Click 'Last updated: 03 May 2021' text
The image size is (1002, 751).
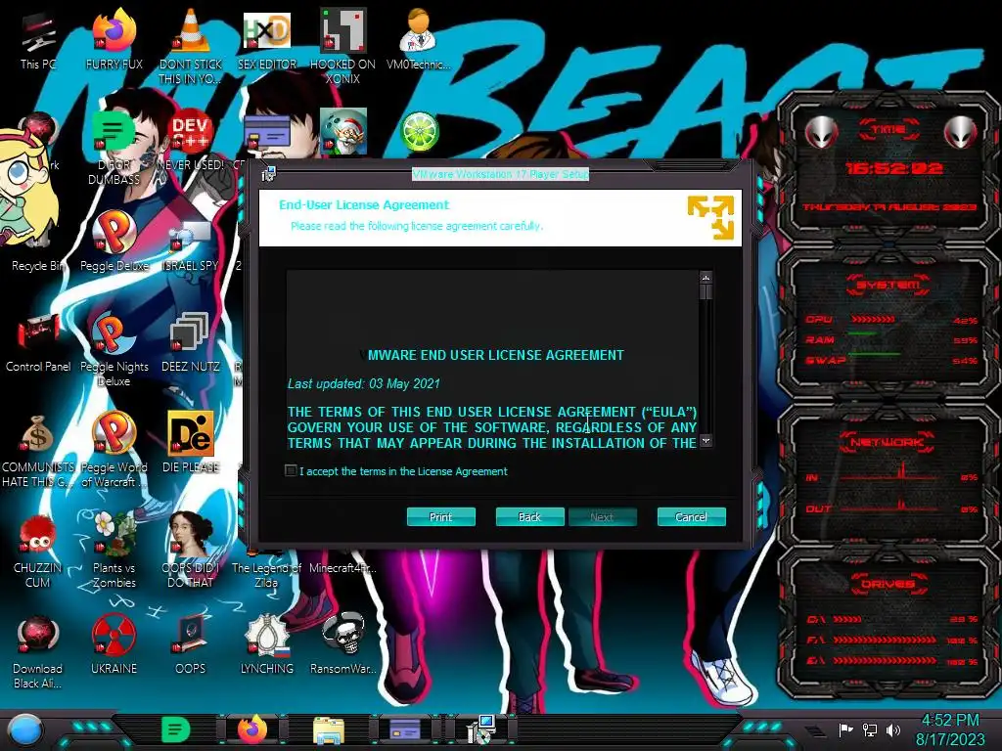(x=364, y=383)
